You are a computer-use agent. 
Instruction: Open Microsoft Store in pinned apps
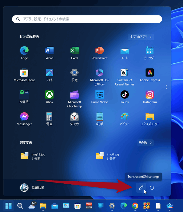(x=24, y=75)
